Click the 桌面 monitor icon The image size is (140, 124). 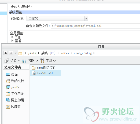(x=8, y=74)
